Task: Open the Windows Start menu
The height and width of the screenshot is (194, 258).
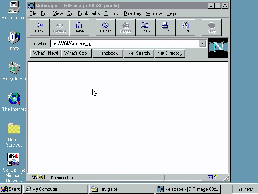Action: (11, 189)
